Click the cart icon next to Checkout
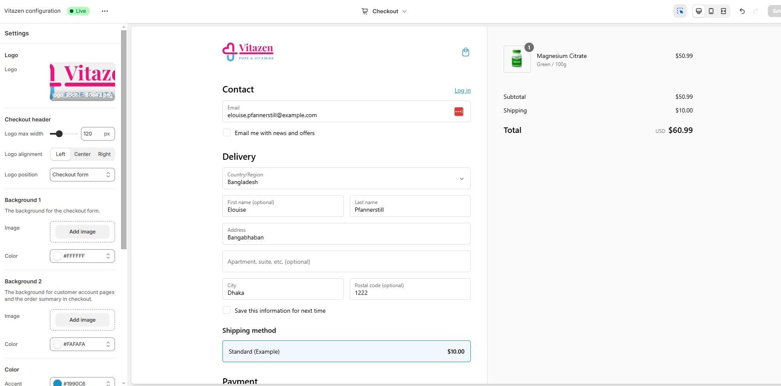781x386 pixels. point(365,11)
